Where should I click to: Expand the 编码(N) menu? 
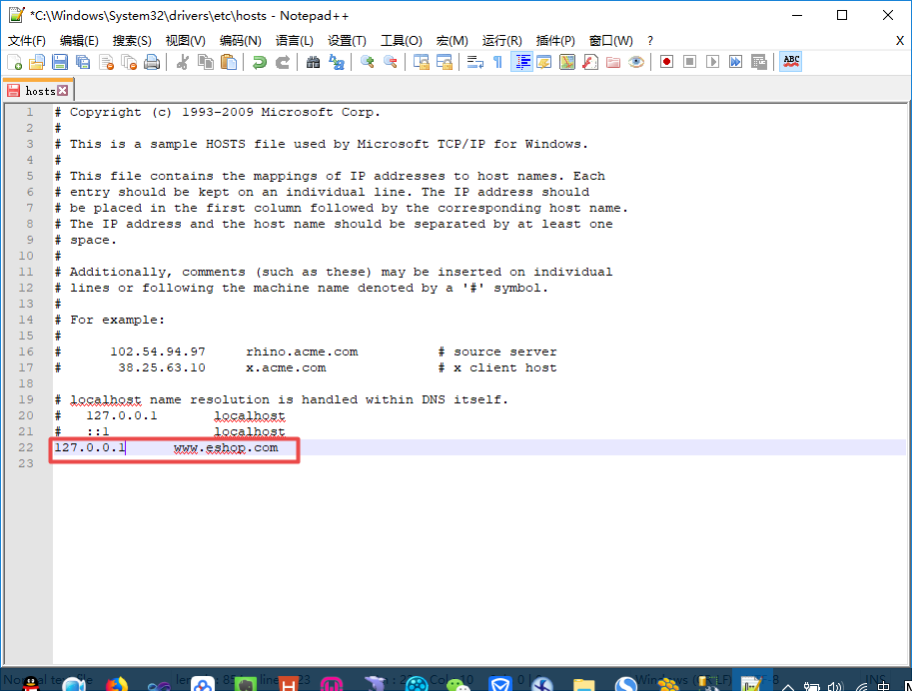point(240,41)
